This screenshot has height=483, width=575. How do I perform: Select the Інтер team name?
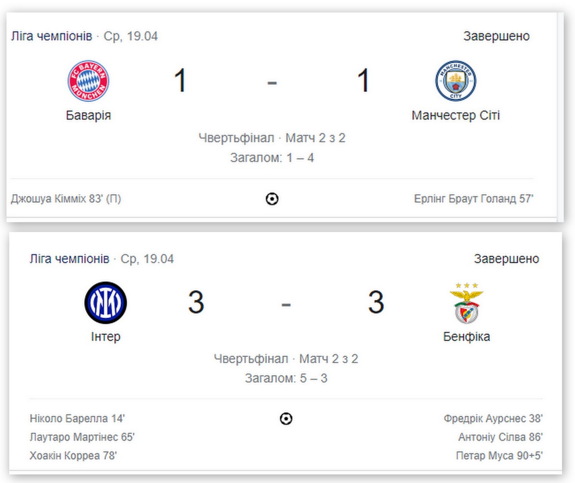click(x=105, y=337)
